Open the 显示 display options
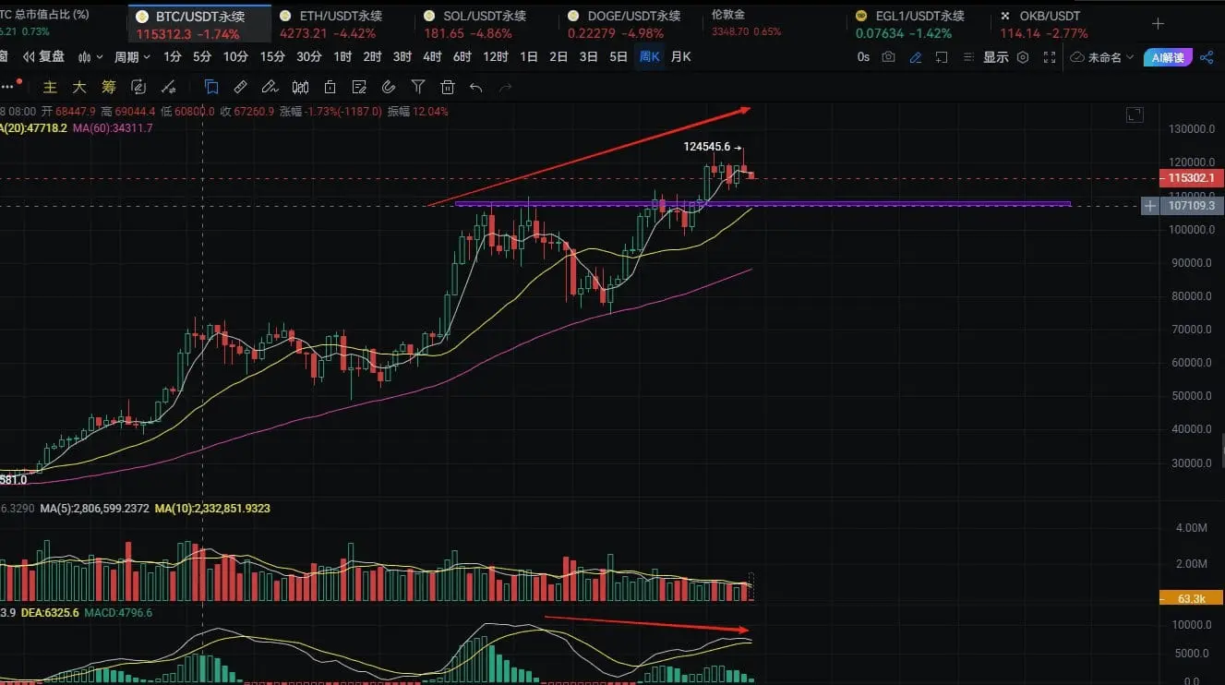Image resolution: width=1225 pixels, height=685 pixels. [996, 57]
